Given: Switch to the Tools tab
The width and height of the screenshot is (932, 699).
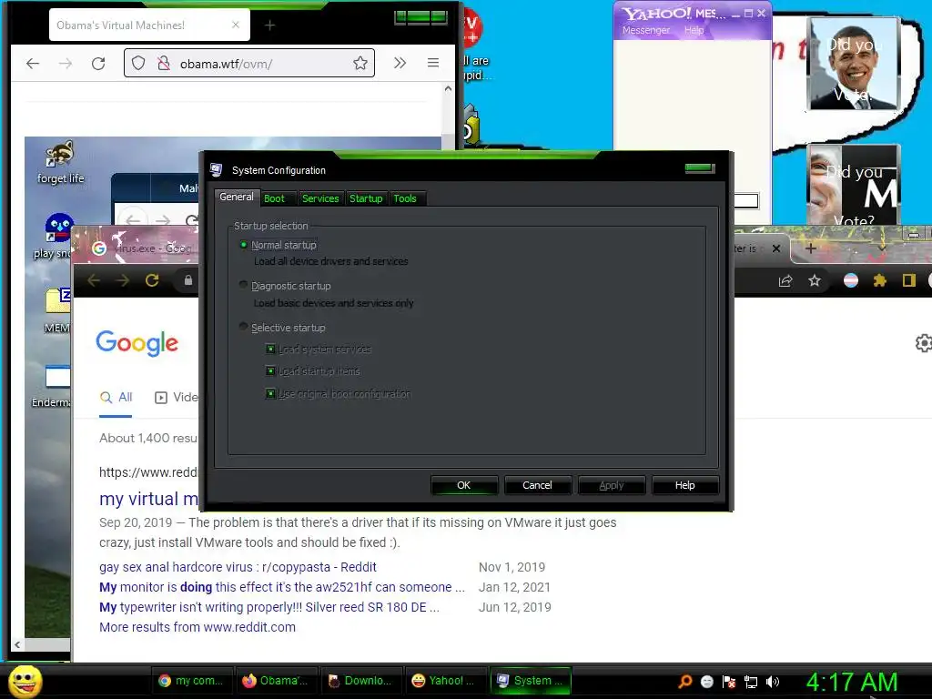Looking at the screenshot, I should pos(405,198).
